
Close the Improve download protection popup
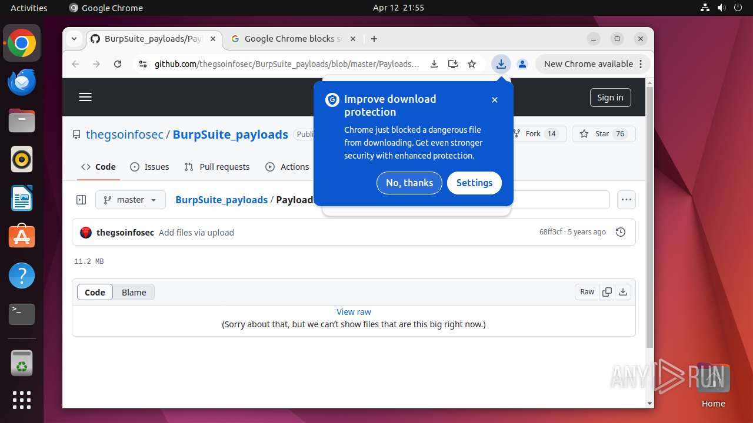point(495,100)
